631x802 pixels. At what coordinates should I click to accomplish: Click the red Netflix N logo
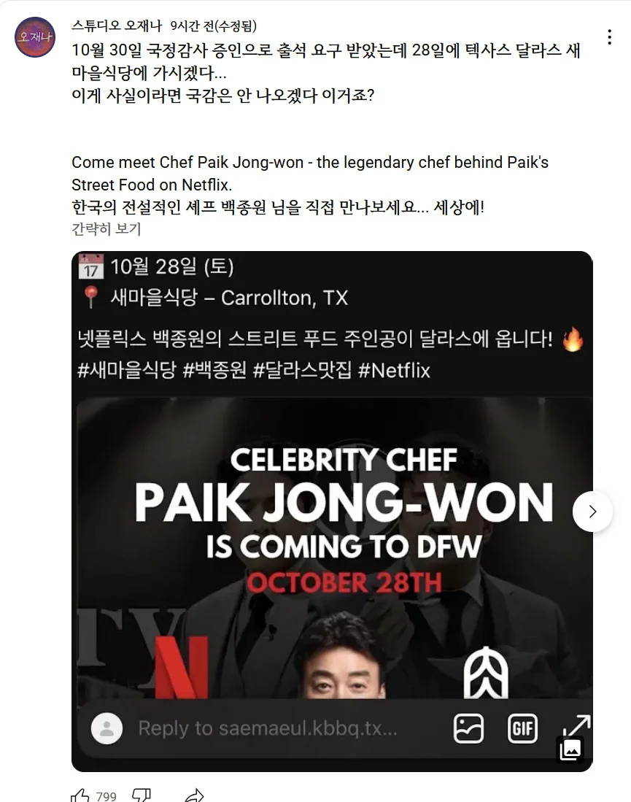pos(181,668)
